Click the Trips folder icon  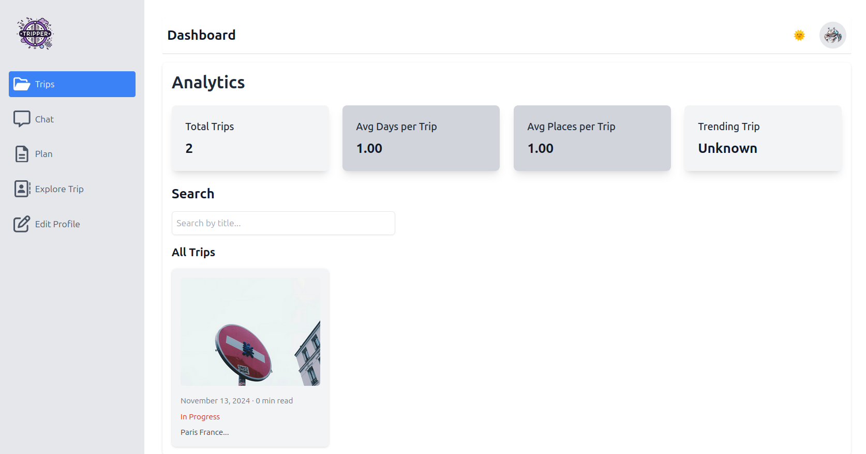pos(22,84)
